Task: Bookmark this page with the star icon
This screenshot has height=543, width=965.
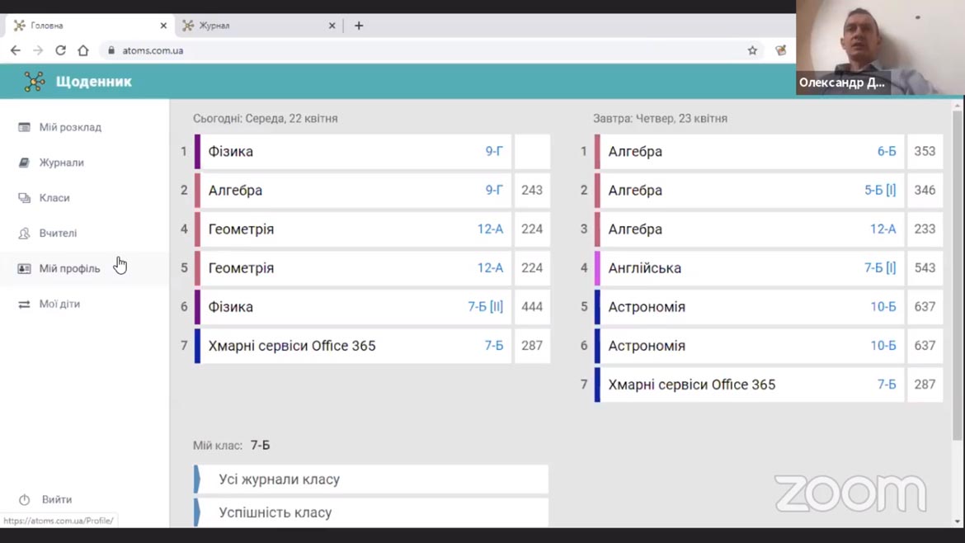Action: [x=752, y=50]
